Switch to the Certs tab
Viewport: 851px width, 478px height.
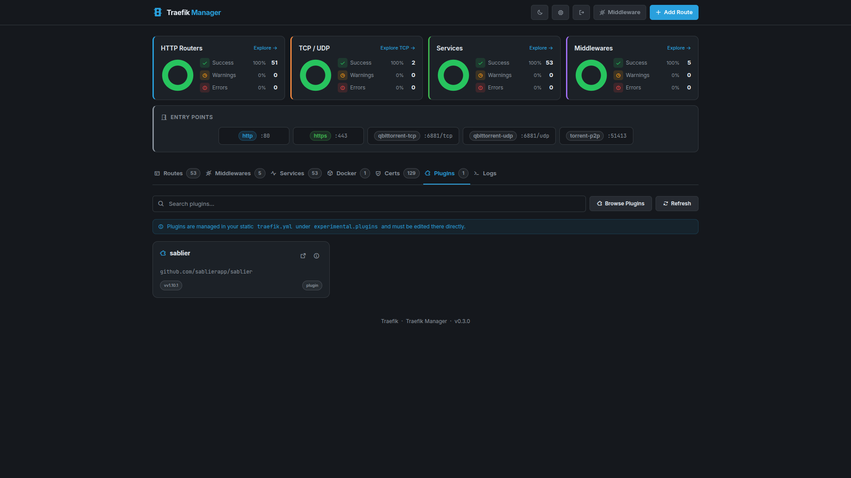(392, 173)
